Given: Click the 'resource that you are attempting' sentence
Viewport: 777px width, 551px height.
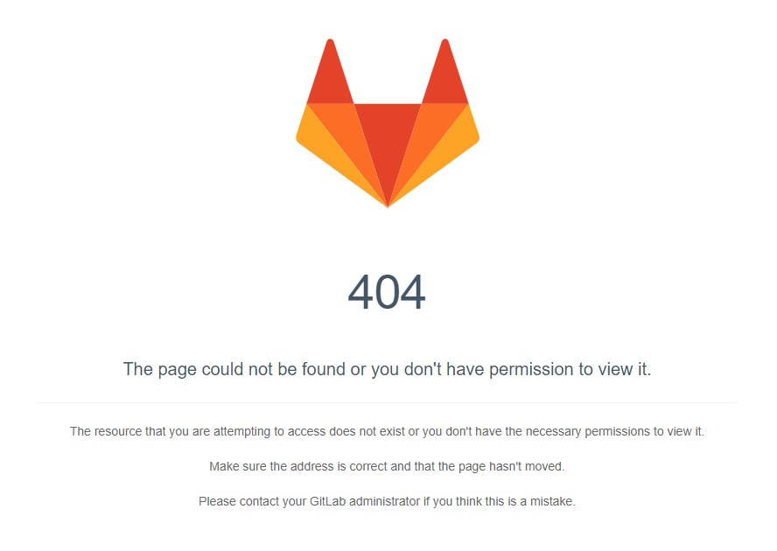Looking at the screenshot, I should [387, 431].
